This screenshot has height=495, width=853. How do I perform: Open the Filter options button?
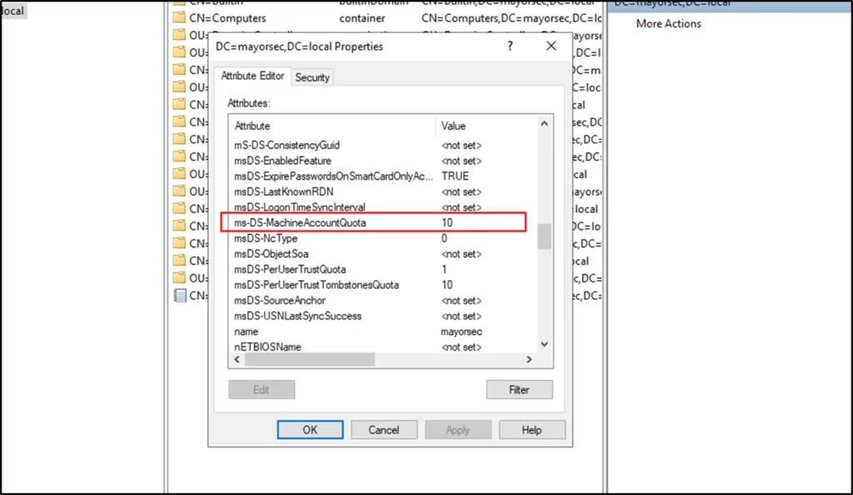coord(518,389)
